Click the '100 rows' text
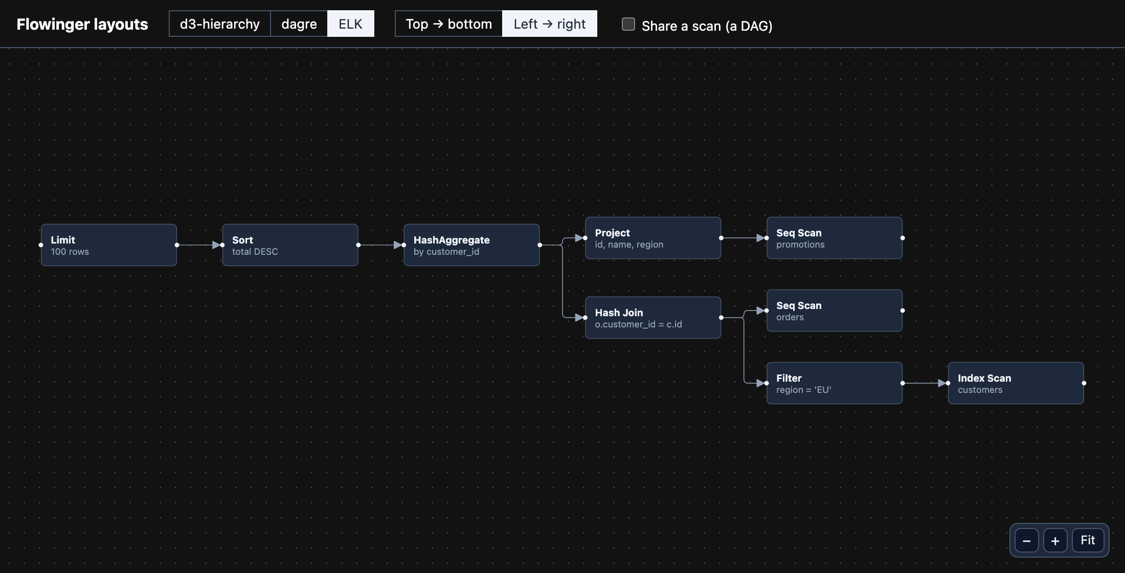The width and height of the screenshot is (1125, 573). pyautogui.click(x=70, y=252)
